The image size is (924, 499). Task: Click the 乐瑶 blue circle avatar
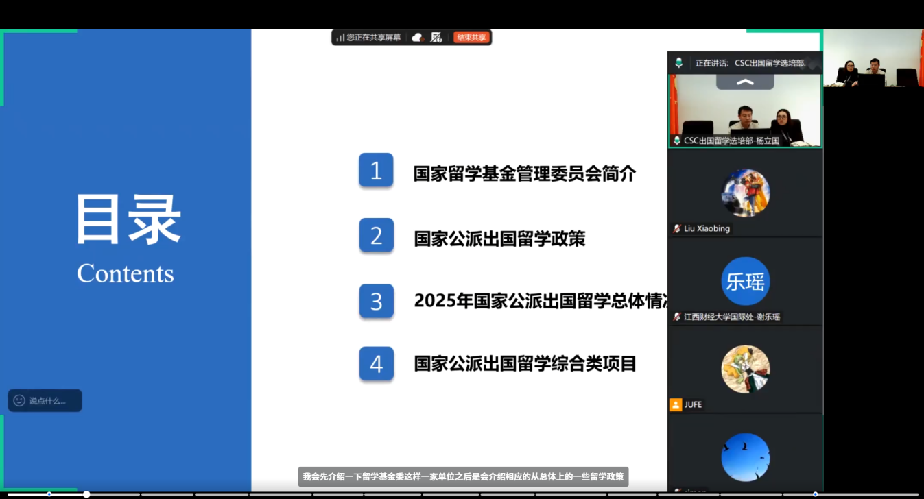(745, 281)
